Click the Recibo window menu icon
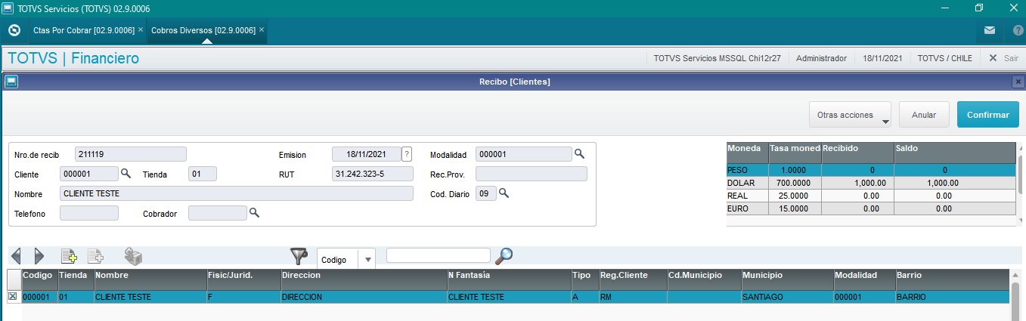Viewport: 1026px width, 321px height. pos(11,81)
